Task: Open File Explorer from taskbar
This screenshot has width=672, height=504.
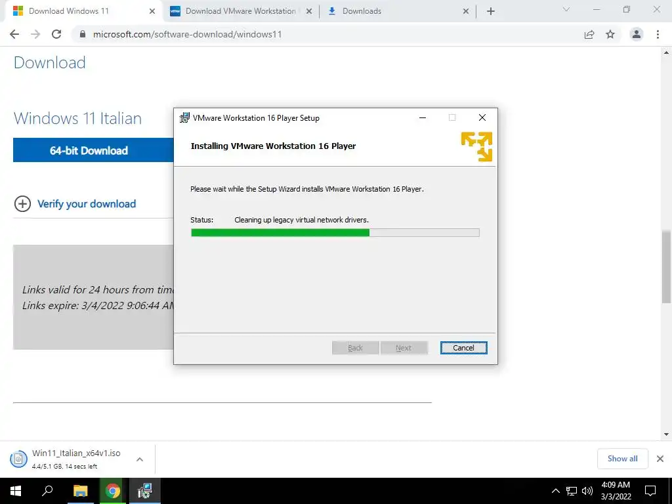Action: (x=80, y=491)
